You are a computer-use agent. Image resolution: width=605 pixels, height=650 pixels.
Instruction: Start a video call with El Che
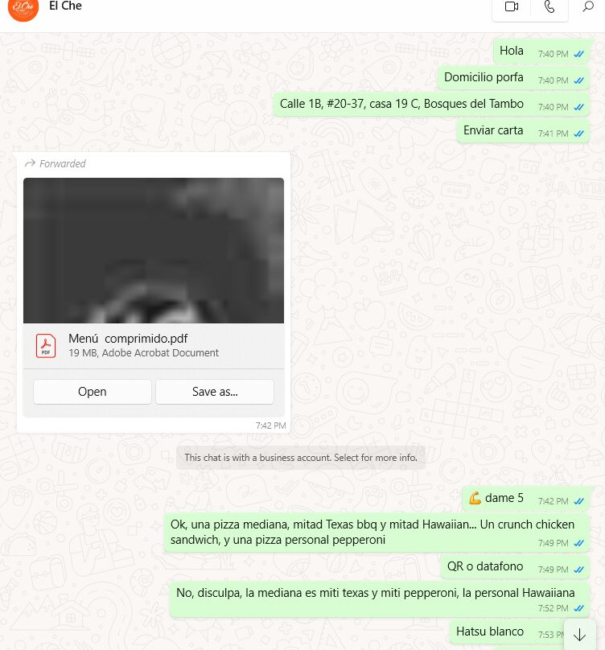(512, 6)
